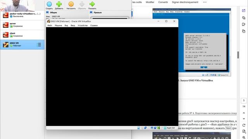Click the green Добавить (Add) plus icon
Screen dimensions: 248x139
pos(59,5)
